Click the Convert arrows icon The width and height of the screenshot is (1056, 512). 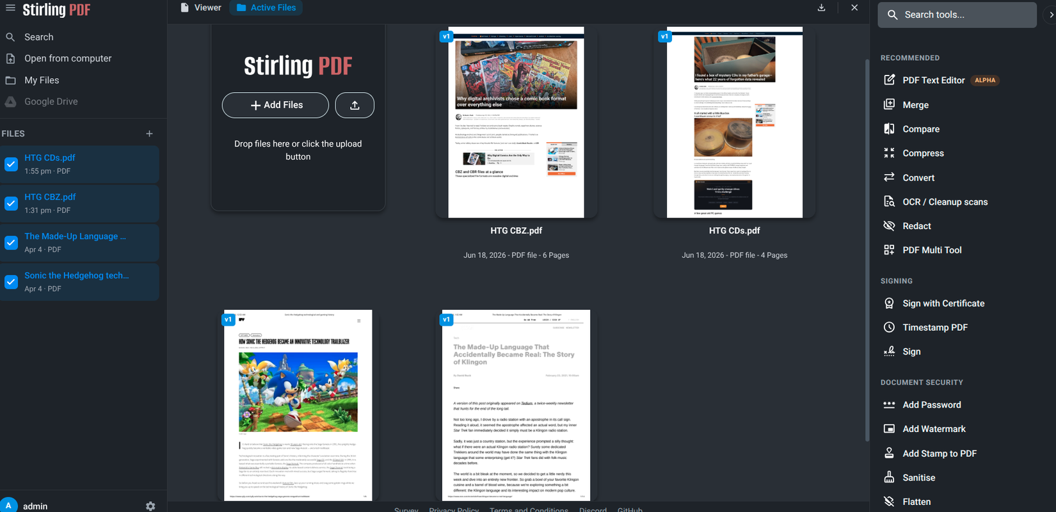(889, 177)
